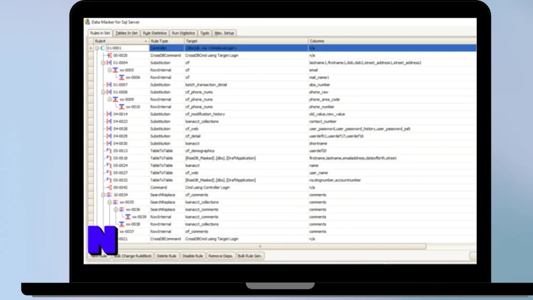Click the TableToTable icon beside rule 05-0013

[x=109, y=151]
